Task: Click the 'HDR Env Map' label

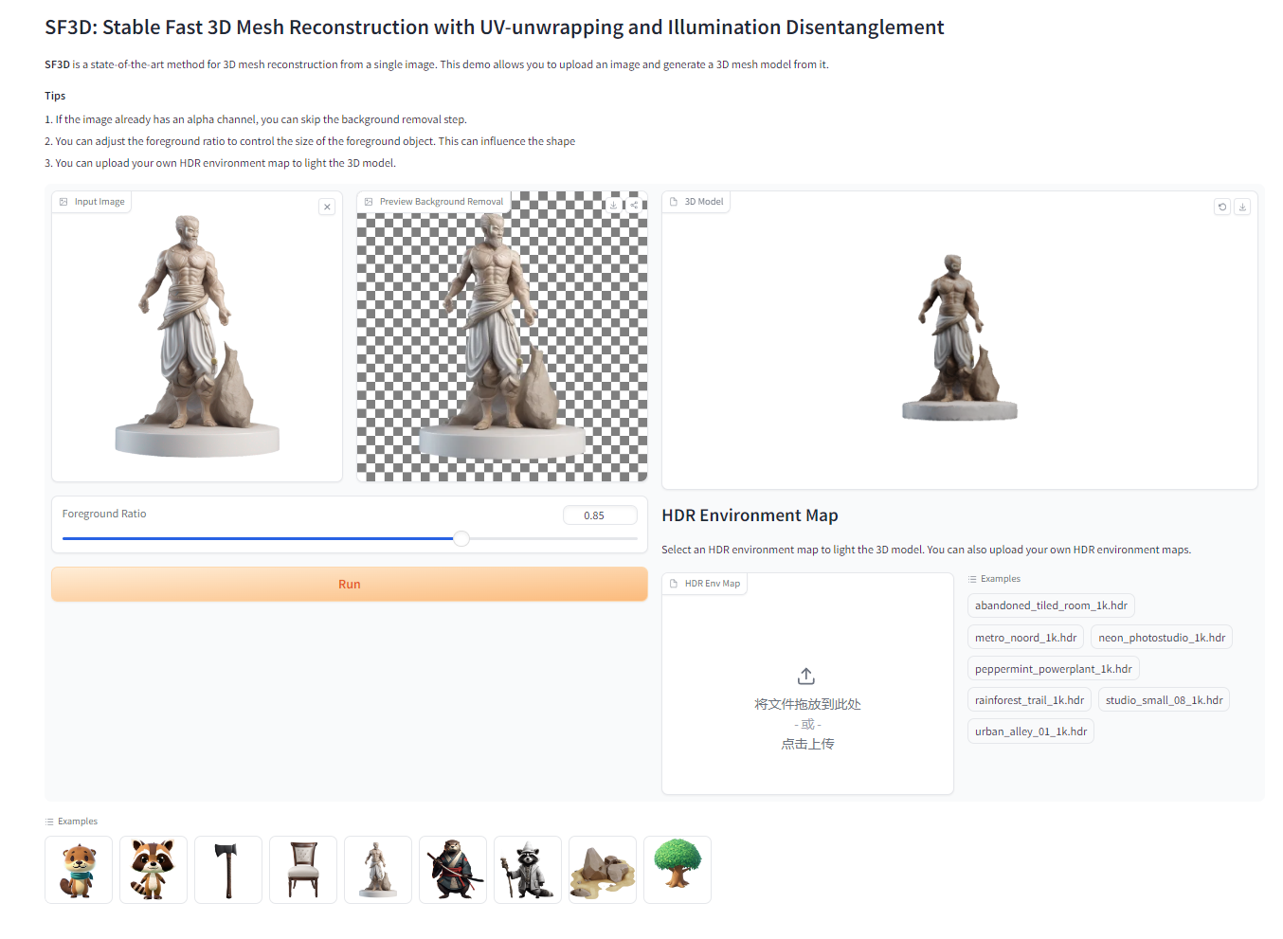Action: click(x=713, y=584)
